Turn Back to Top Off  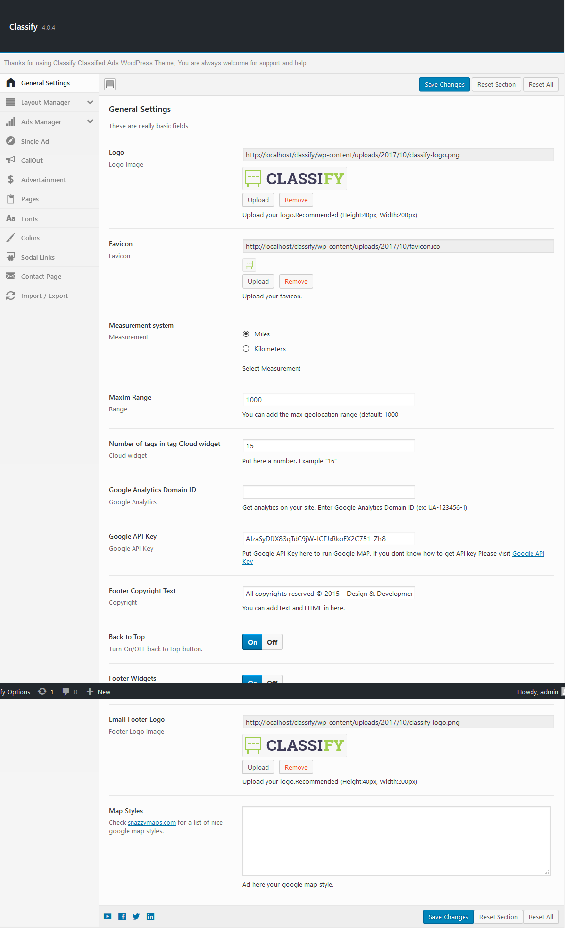click(272, 642)
